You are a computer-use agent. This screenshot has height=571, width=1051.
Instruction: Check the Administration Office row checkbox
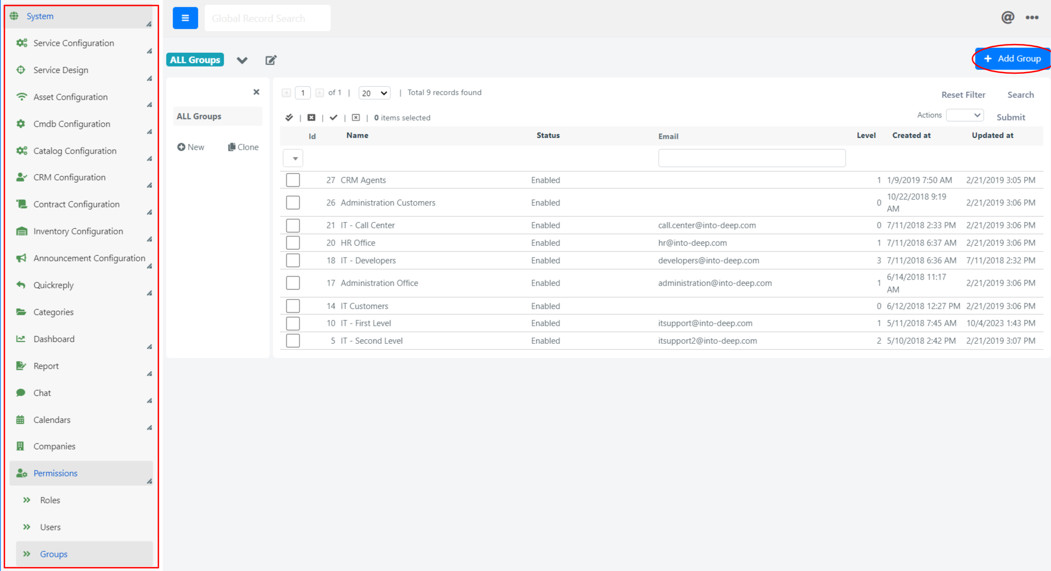tap(293, 283)
